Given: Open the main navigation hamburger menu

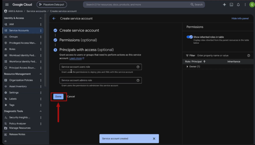Looking at the screenshot, I should (x=7, y=5).
